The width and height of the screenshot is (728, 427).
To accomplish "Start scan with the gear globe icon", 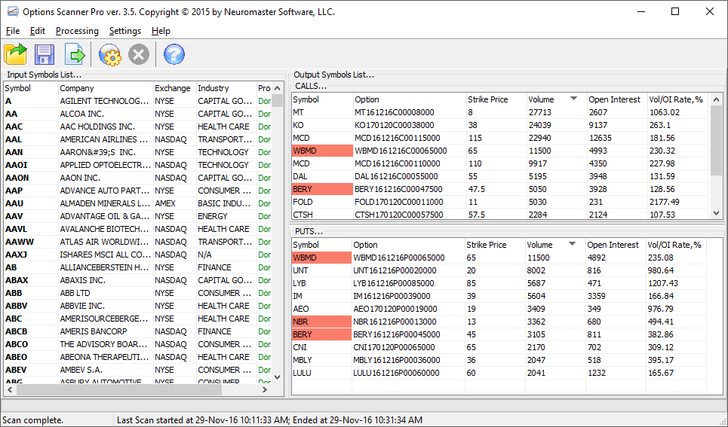I will tap(110, 54).
